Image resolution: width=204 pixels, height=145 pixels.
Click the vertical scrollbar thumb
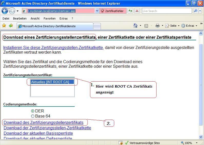coord(201,85)
